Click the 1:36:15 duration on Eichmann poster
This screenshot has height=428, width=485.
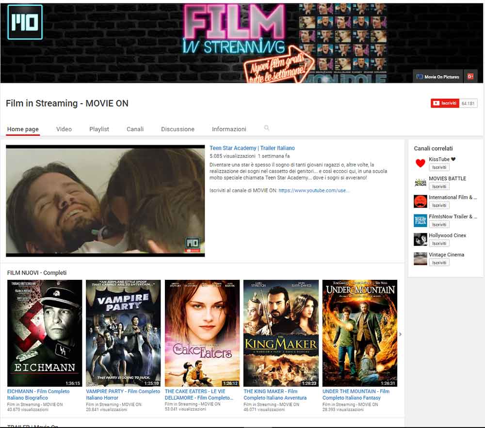click(x=73, y=383)
